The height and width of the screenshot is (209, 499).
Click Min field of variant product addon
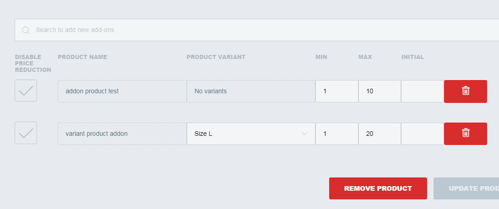336,134
